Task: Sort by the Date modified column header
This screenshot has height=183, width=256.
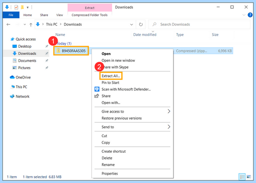Action: click(145, 35)
